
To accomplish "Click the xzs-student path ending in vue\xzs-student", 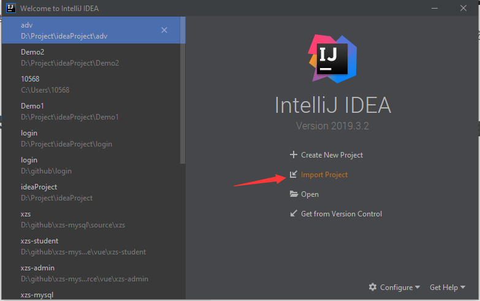I will tap(83, 252).
